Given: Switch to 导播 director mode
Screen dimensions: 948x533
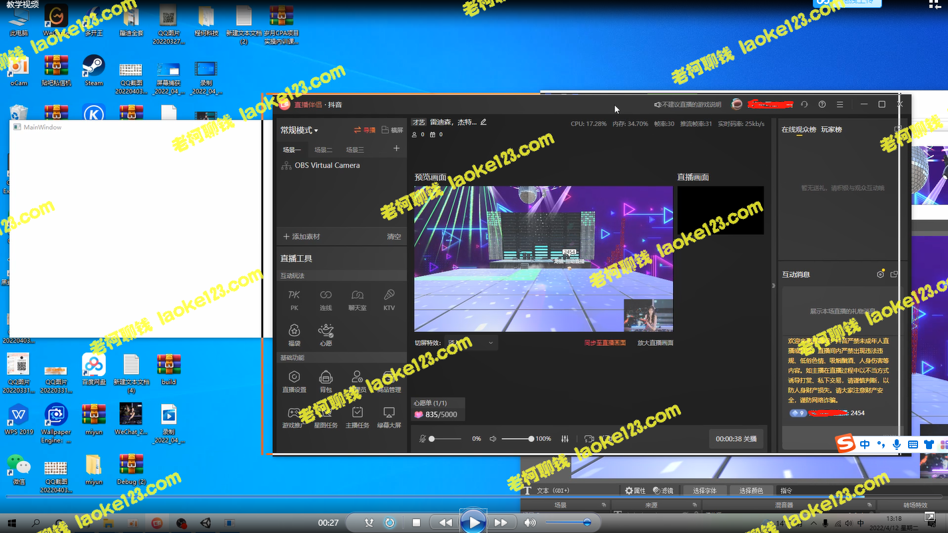Looking at the screenshot, I should pos(365,130).
